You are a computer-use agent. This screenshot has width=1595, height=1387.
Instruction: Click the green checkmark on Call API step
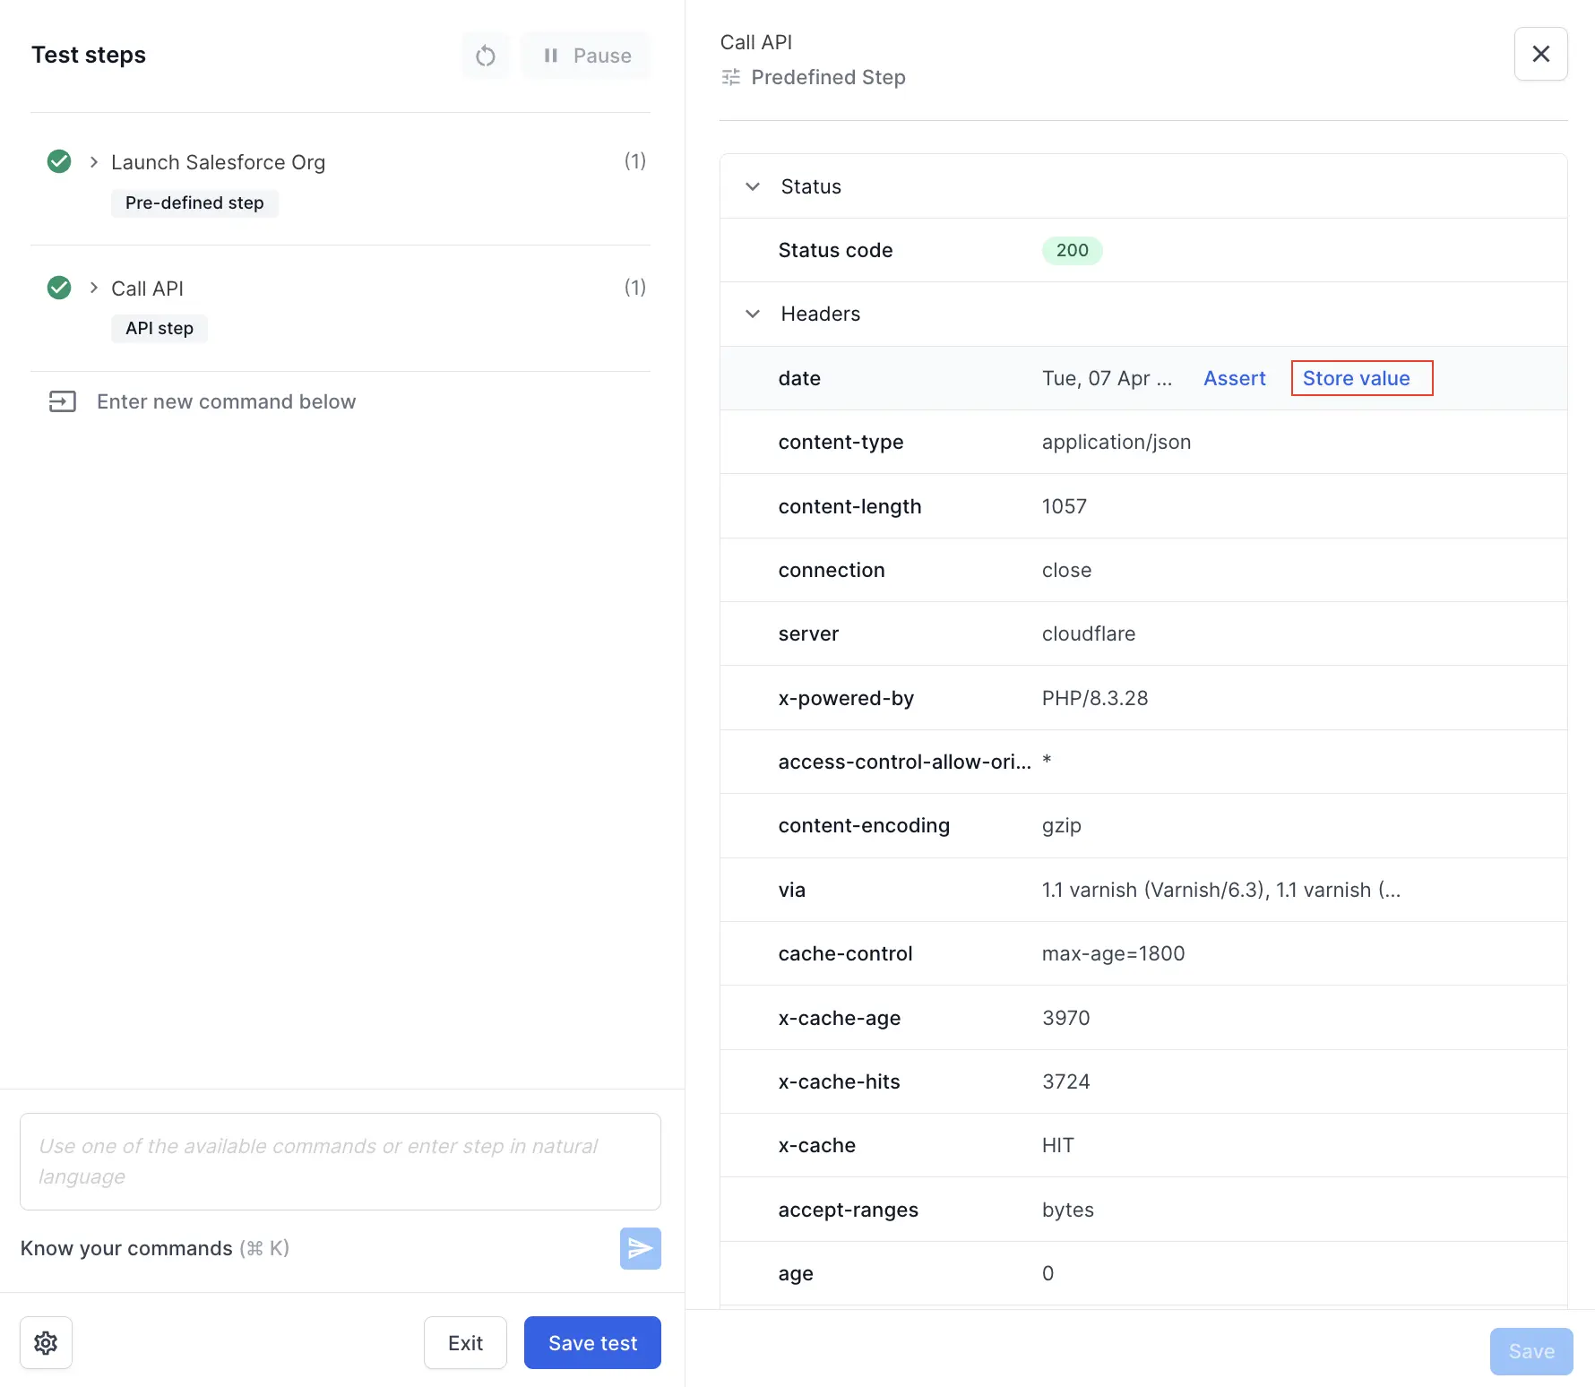pos(58,288)
